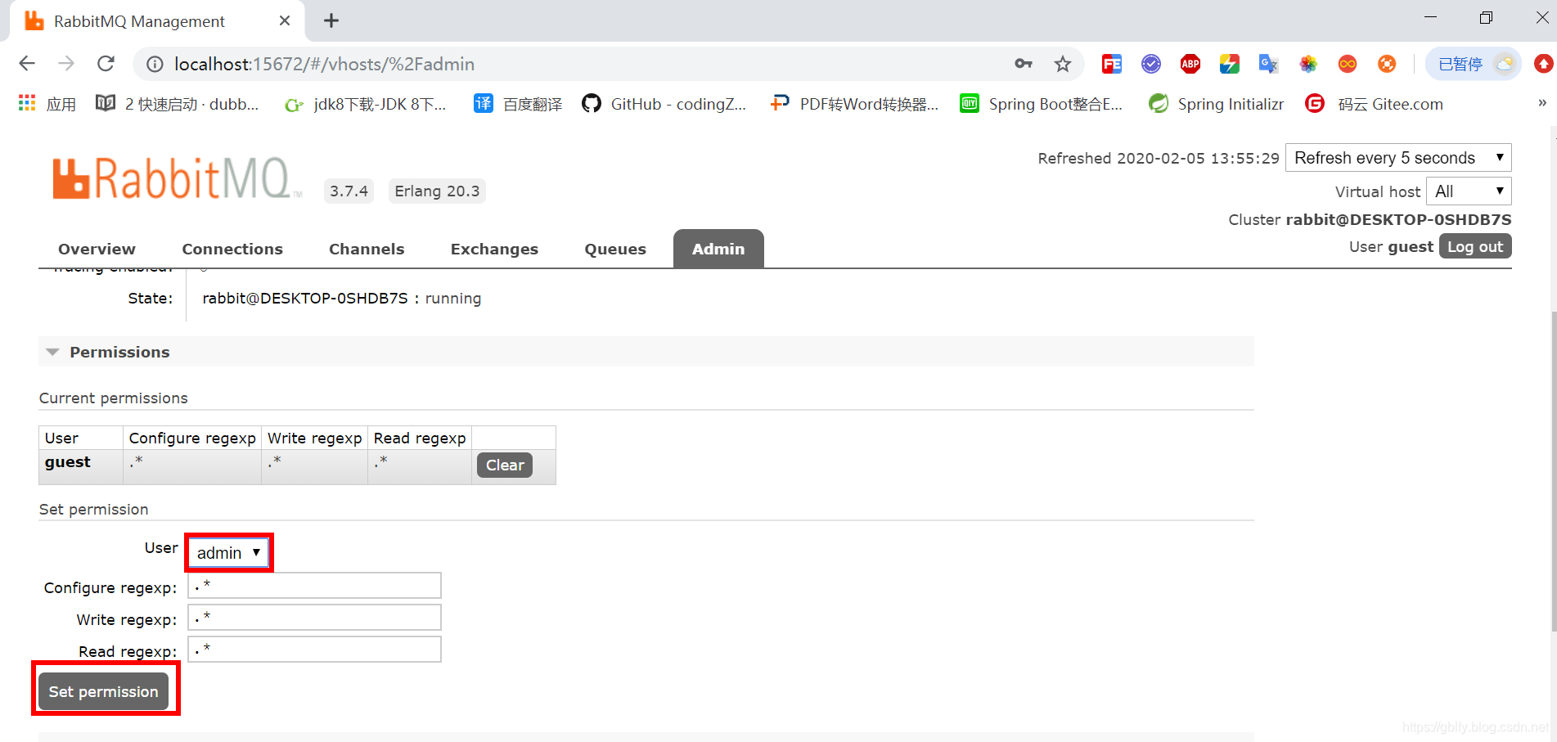Click the address bar URL
Image resolution: width=1557 pixels, height=742 pixels.
pos(324,64)
